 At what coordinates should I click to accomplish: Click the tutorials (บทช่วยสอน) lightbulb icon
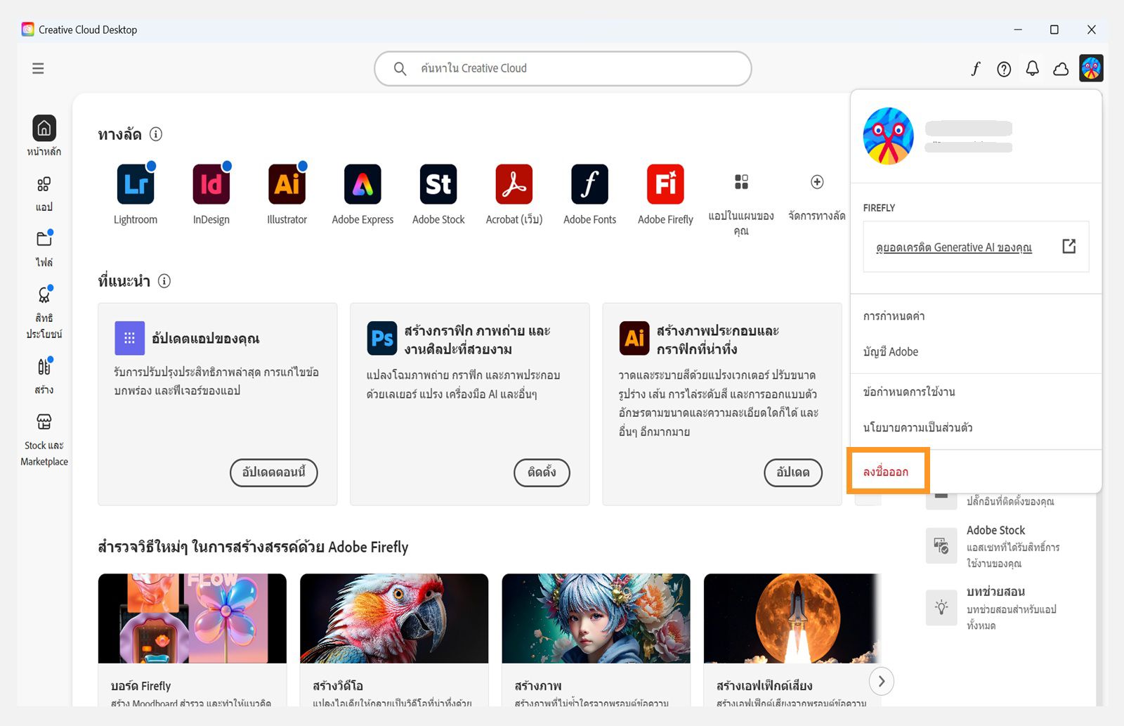point(941,607)
